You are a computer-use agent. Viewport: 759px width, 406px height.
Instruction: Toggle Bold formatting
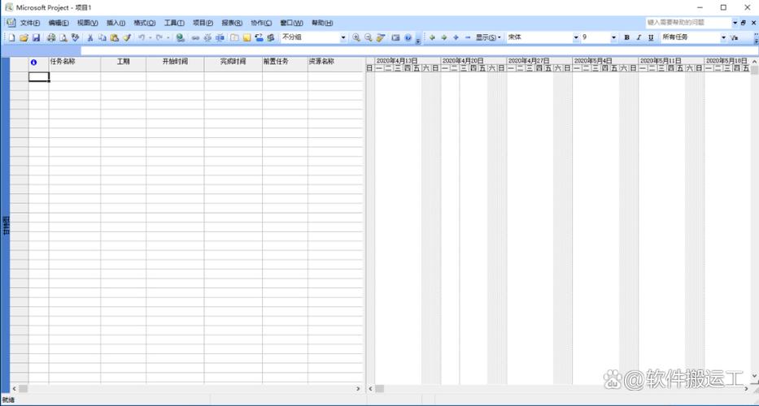coord(627,37)
